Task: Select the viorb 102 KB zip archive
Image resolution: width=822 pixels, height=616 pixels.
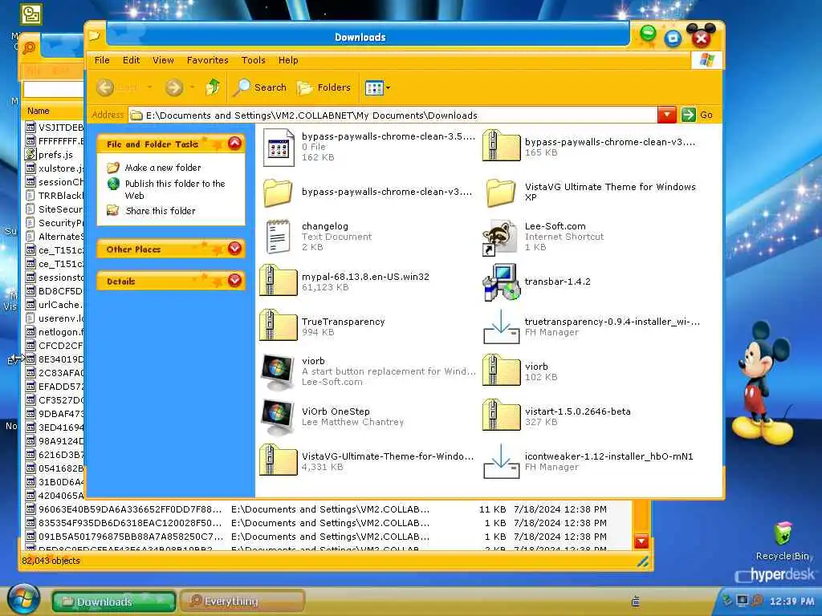Action: (x=501, y=371)
